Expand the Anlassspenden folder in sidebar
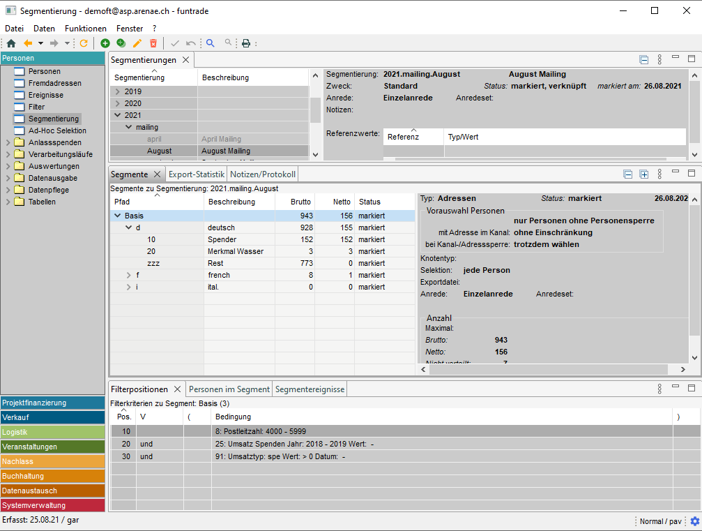Screen dimensions: 702x531 pos(7,142)
